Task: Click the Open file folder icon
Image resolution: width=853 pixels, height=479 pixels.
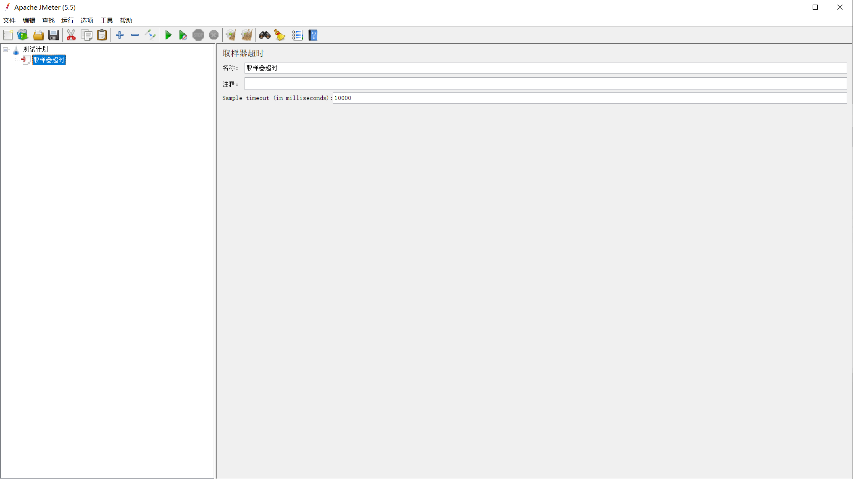Action: (x=38, y=35)
